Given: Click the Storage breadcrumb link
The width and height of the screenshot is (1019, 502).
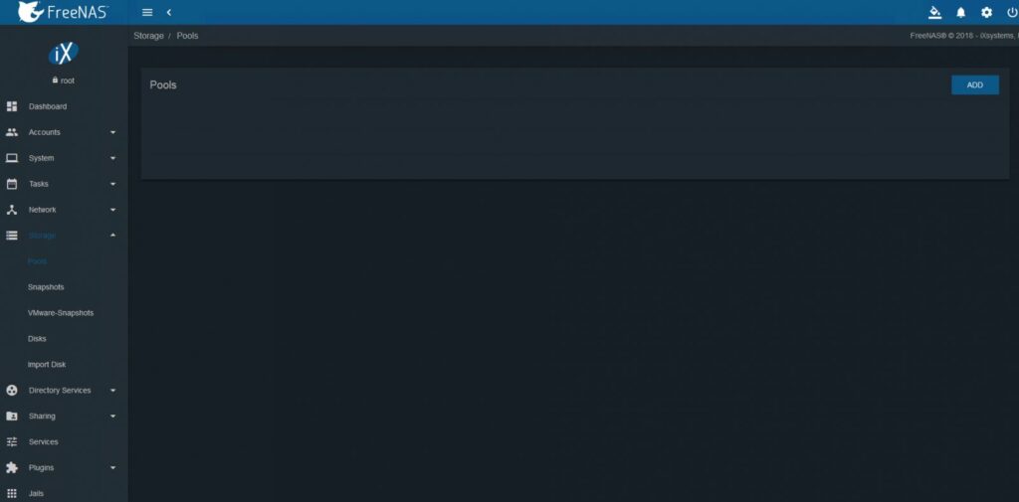Looking at the screenshot, I should tap(149, 36).
